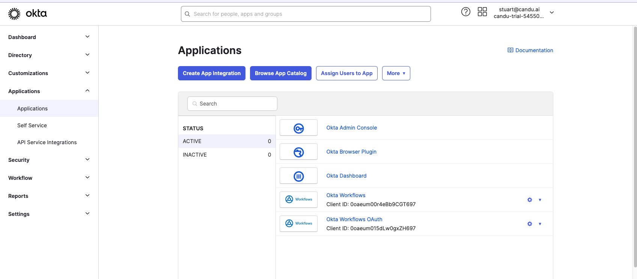Click Client ID 0oaeum015dLw0gxZH697 text
The width and height of the screenshot is (637, 279).
point(371,228)
